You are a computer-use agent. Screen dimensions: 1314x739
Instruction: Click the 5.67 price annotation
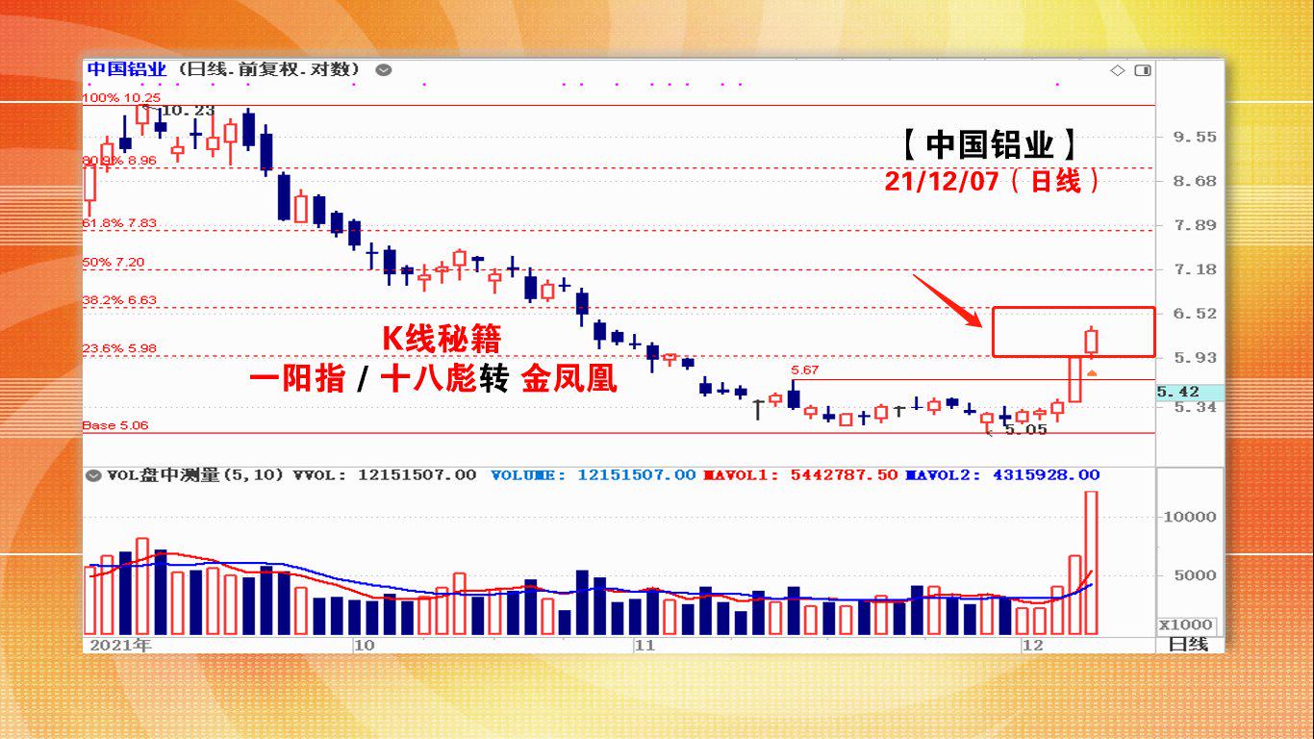804,370
